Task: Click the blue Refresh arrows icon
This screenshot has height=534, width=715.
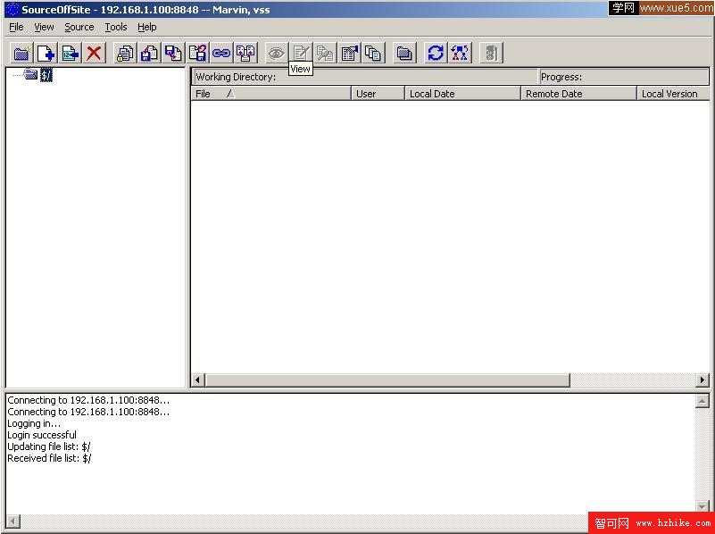Action: point(436,54)
